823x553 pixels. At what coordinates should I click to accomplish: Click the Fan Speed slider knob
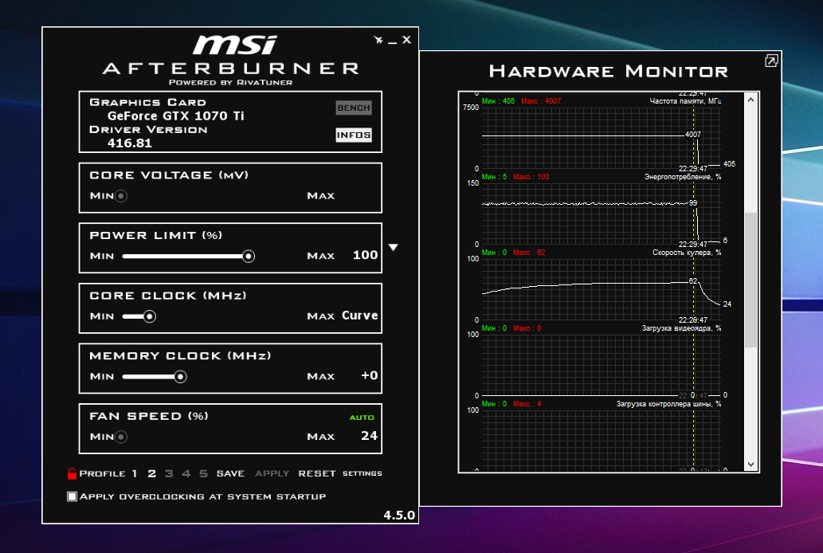(121, 437)
